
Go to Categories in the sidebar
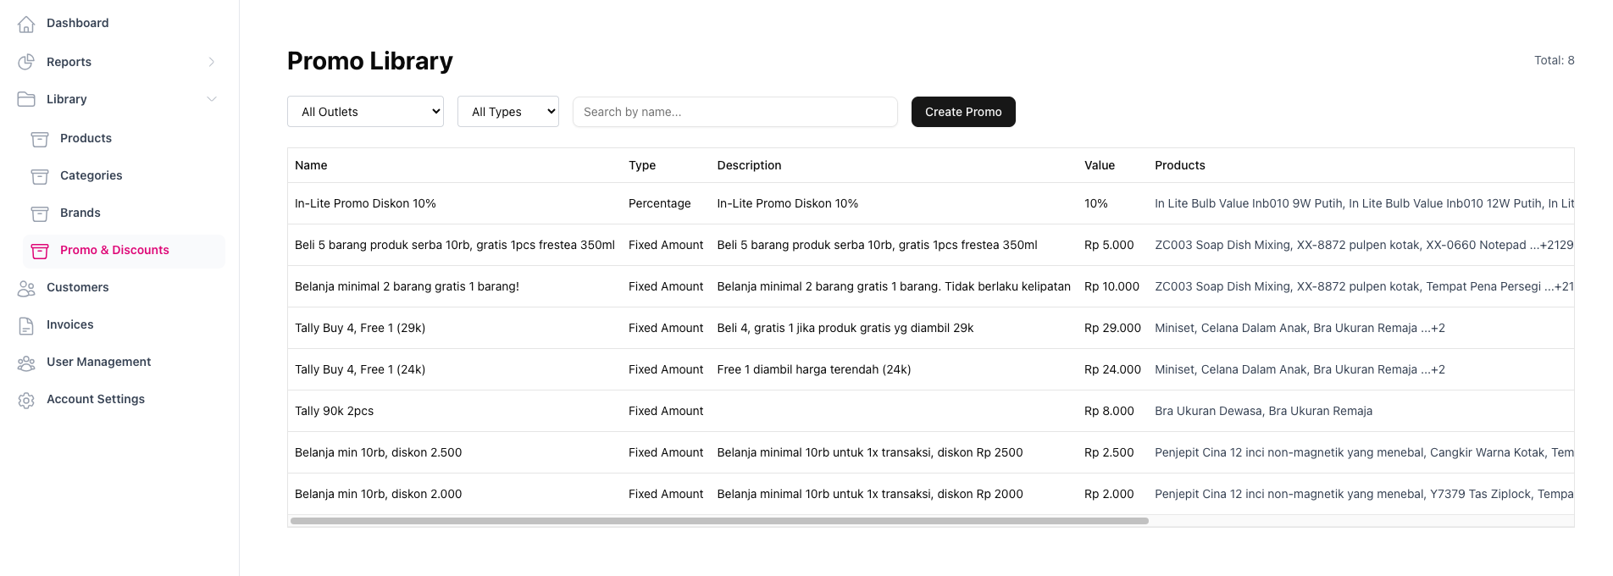(91, 176)
